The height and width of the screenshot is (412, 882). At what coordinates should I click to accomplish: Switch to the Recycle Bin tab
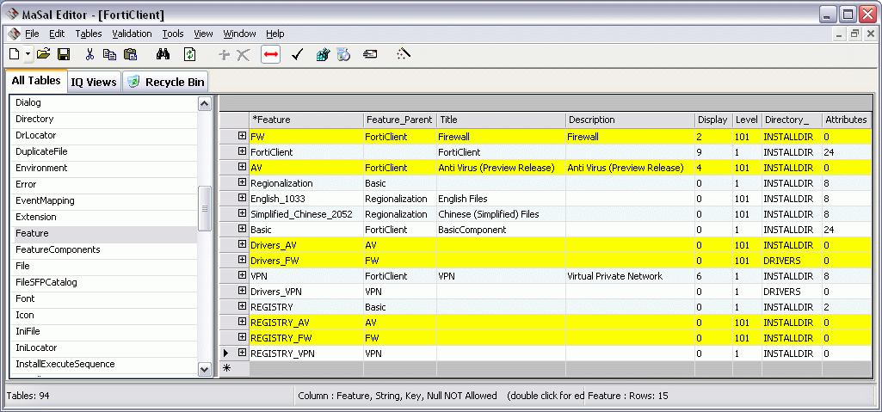pos(165,82)
